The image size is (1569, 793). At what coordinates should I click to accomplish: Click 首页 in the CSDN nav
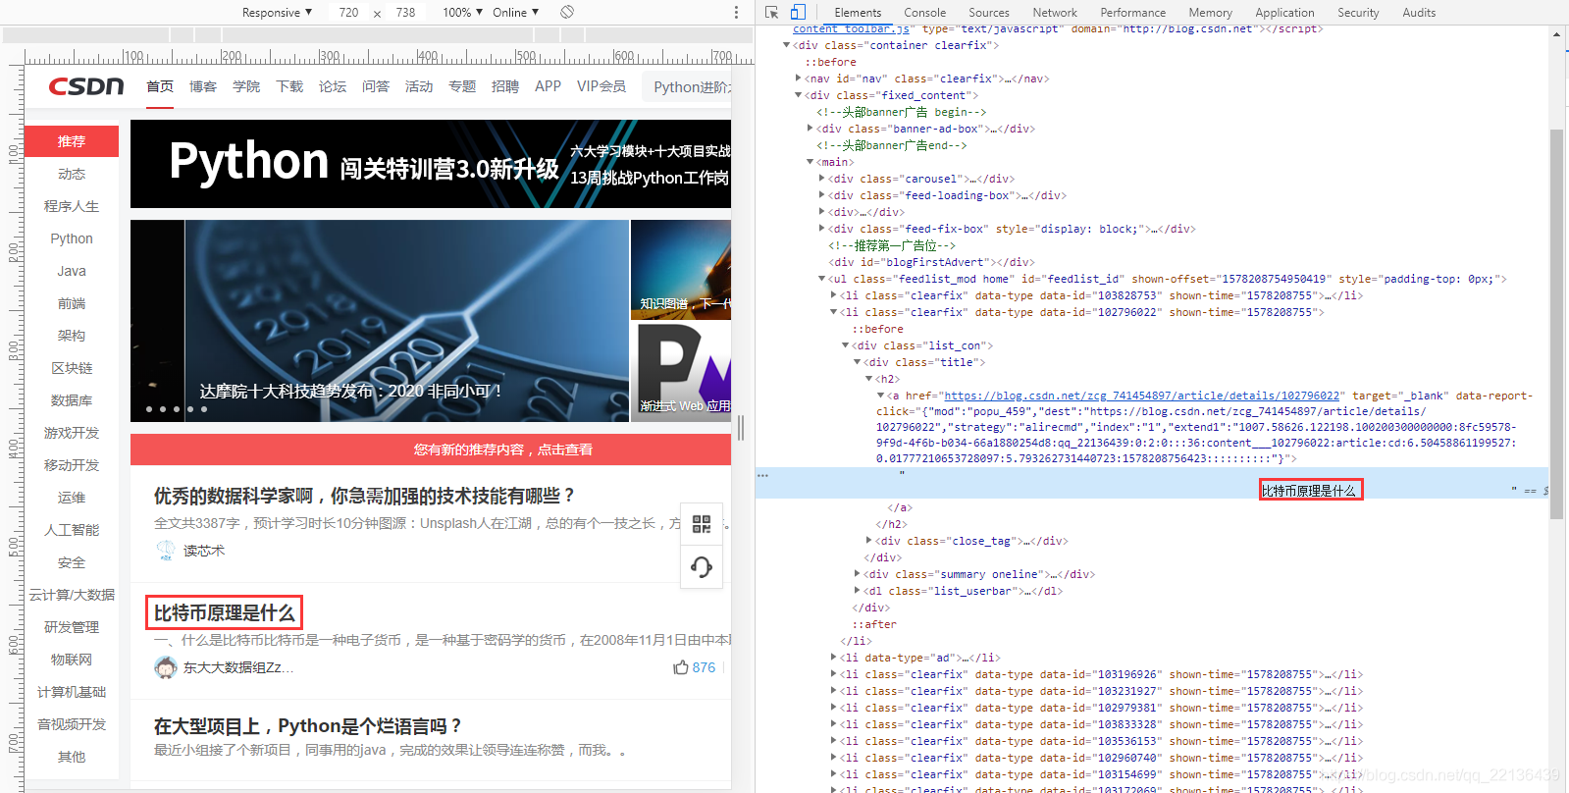click(x=160, y=86)
